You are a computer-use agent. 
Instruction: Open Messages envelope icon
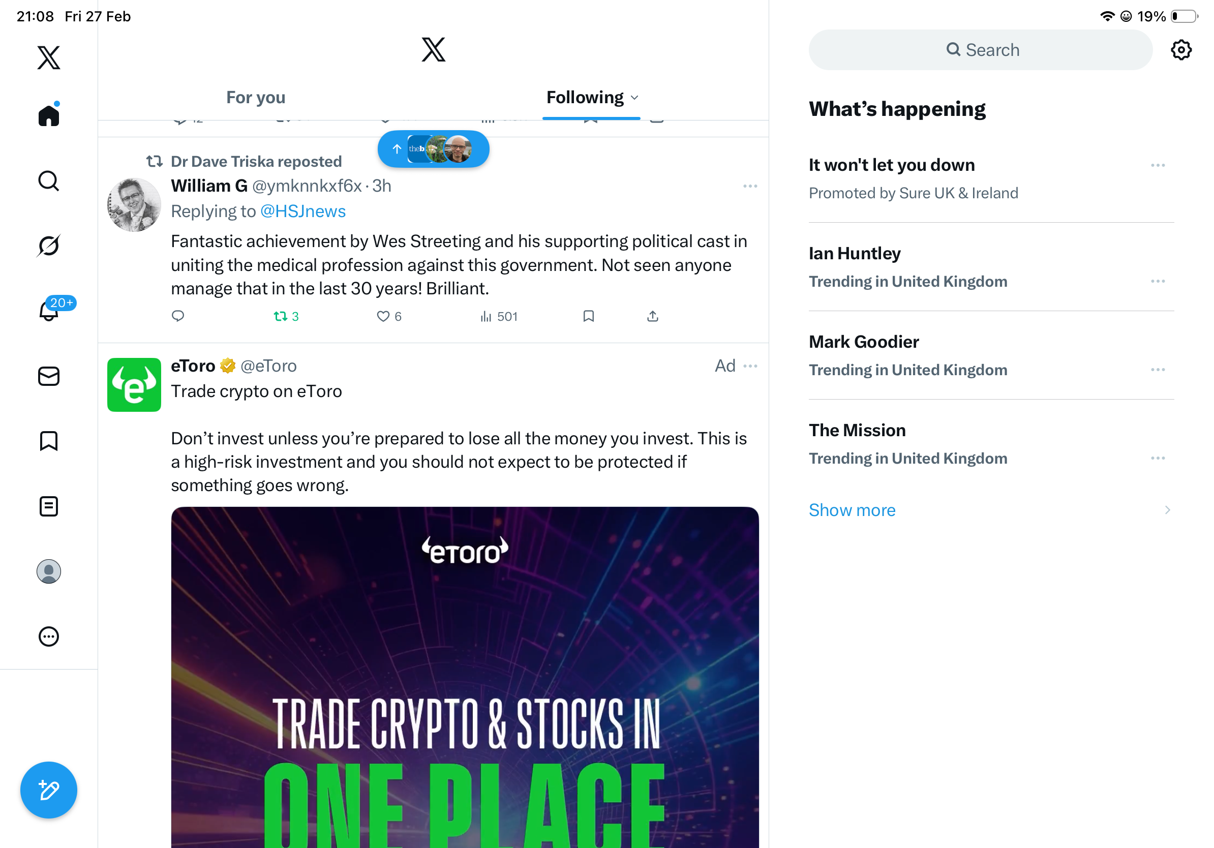pyautogui.click(x=49, y=376)
